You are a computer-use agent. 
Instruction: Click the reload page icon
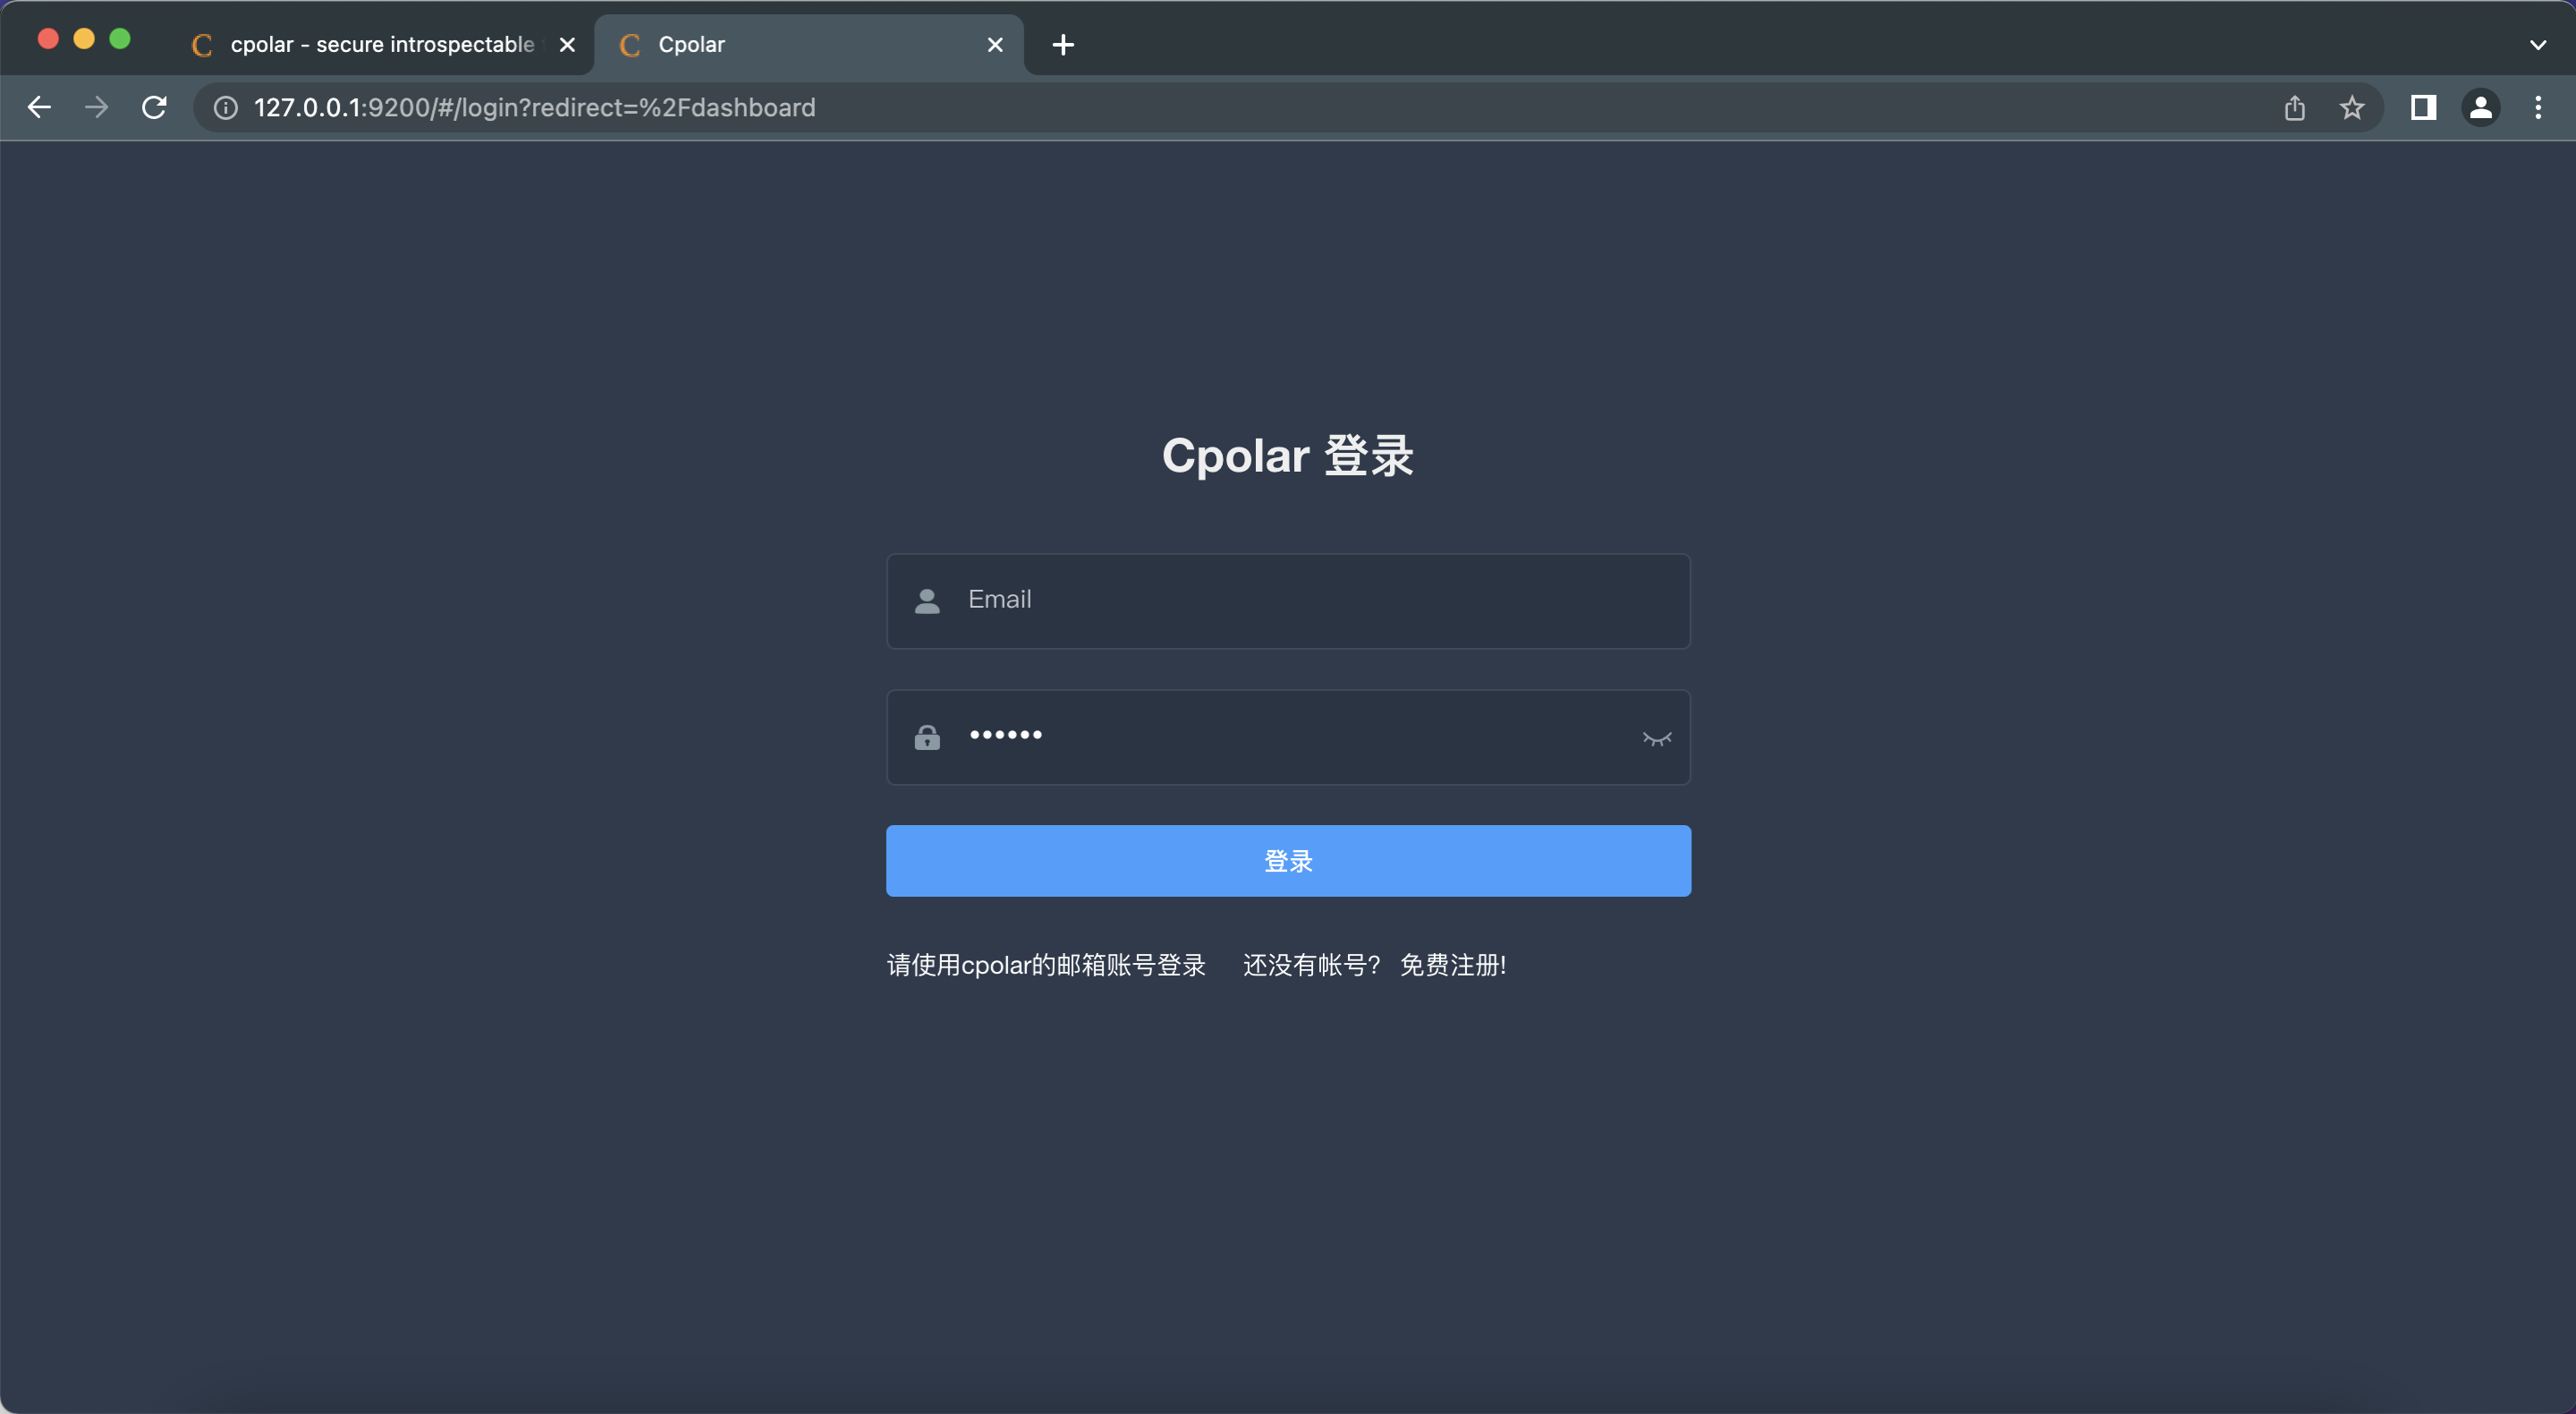[x=154, y=107]
